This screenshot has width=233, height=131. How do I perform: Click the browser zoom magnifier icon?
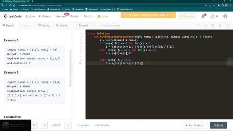point(206,5)
